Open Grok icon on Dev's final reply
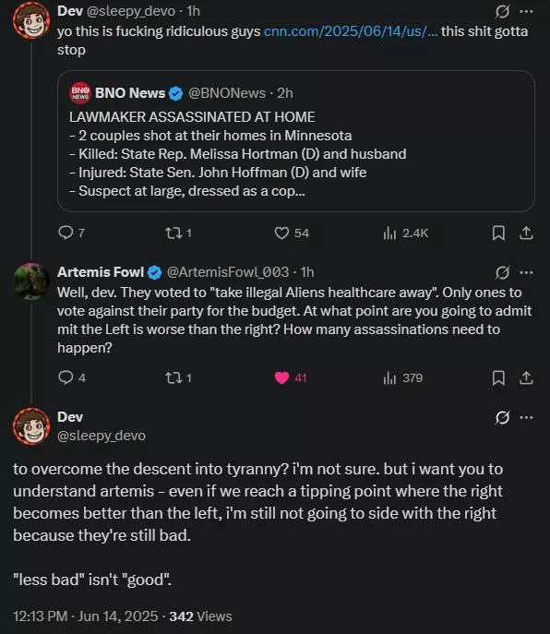Viewport: 550px width, 634px height. point(502,417)
